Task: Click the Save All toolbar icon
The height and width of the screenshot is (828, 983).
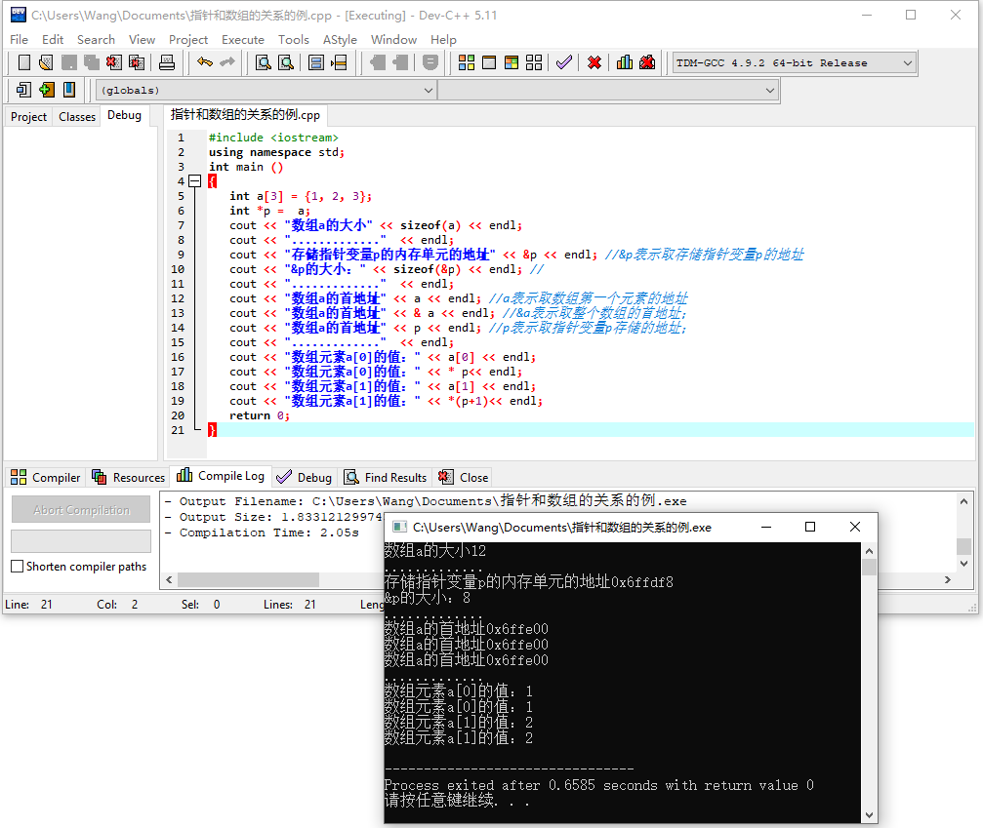Action: pyautogui.click(x=92, y=62)
